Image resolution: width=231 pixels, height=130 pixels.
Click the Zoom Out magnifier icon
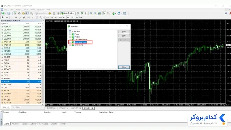95,13
